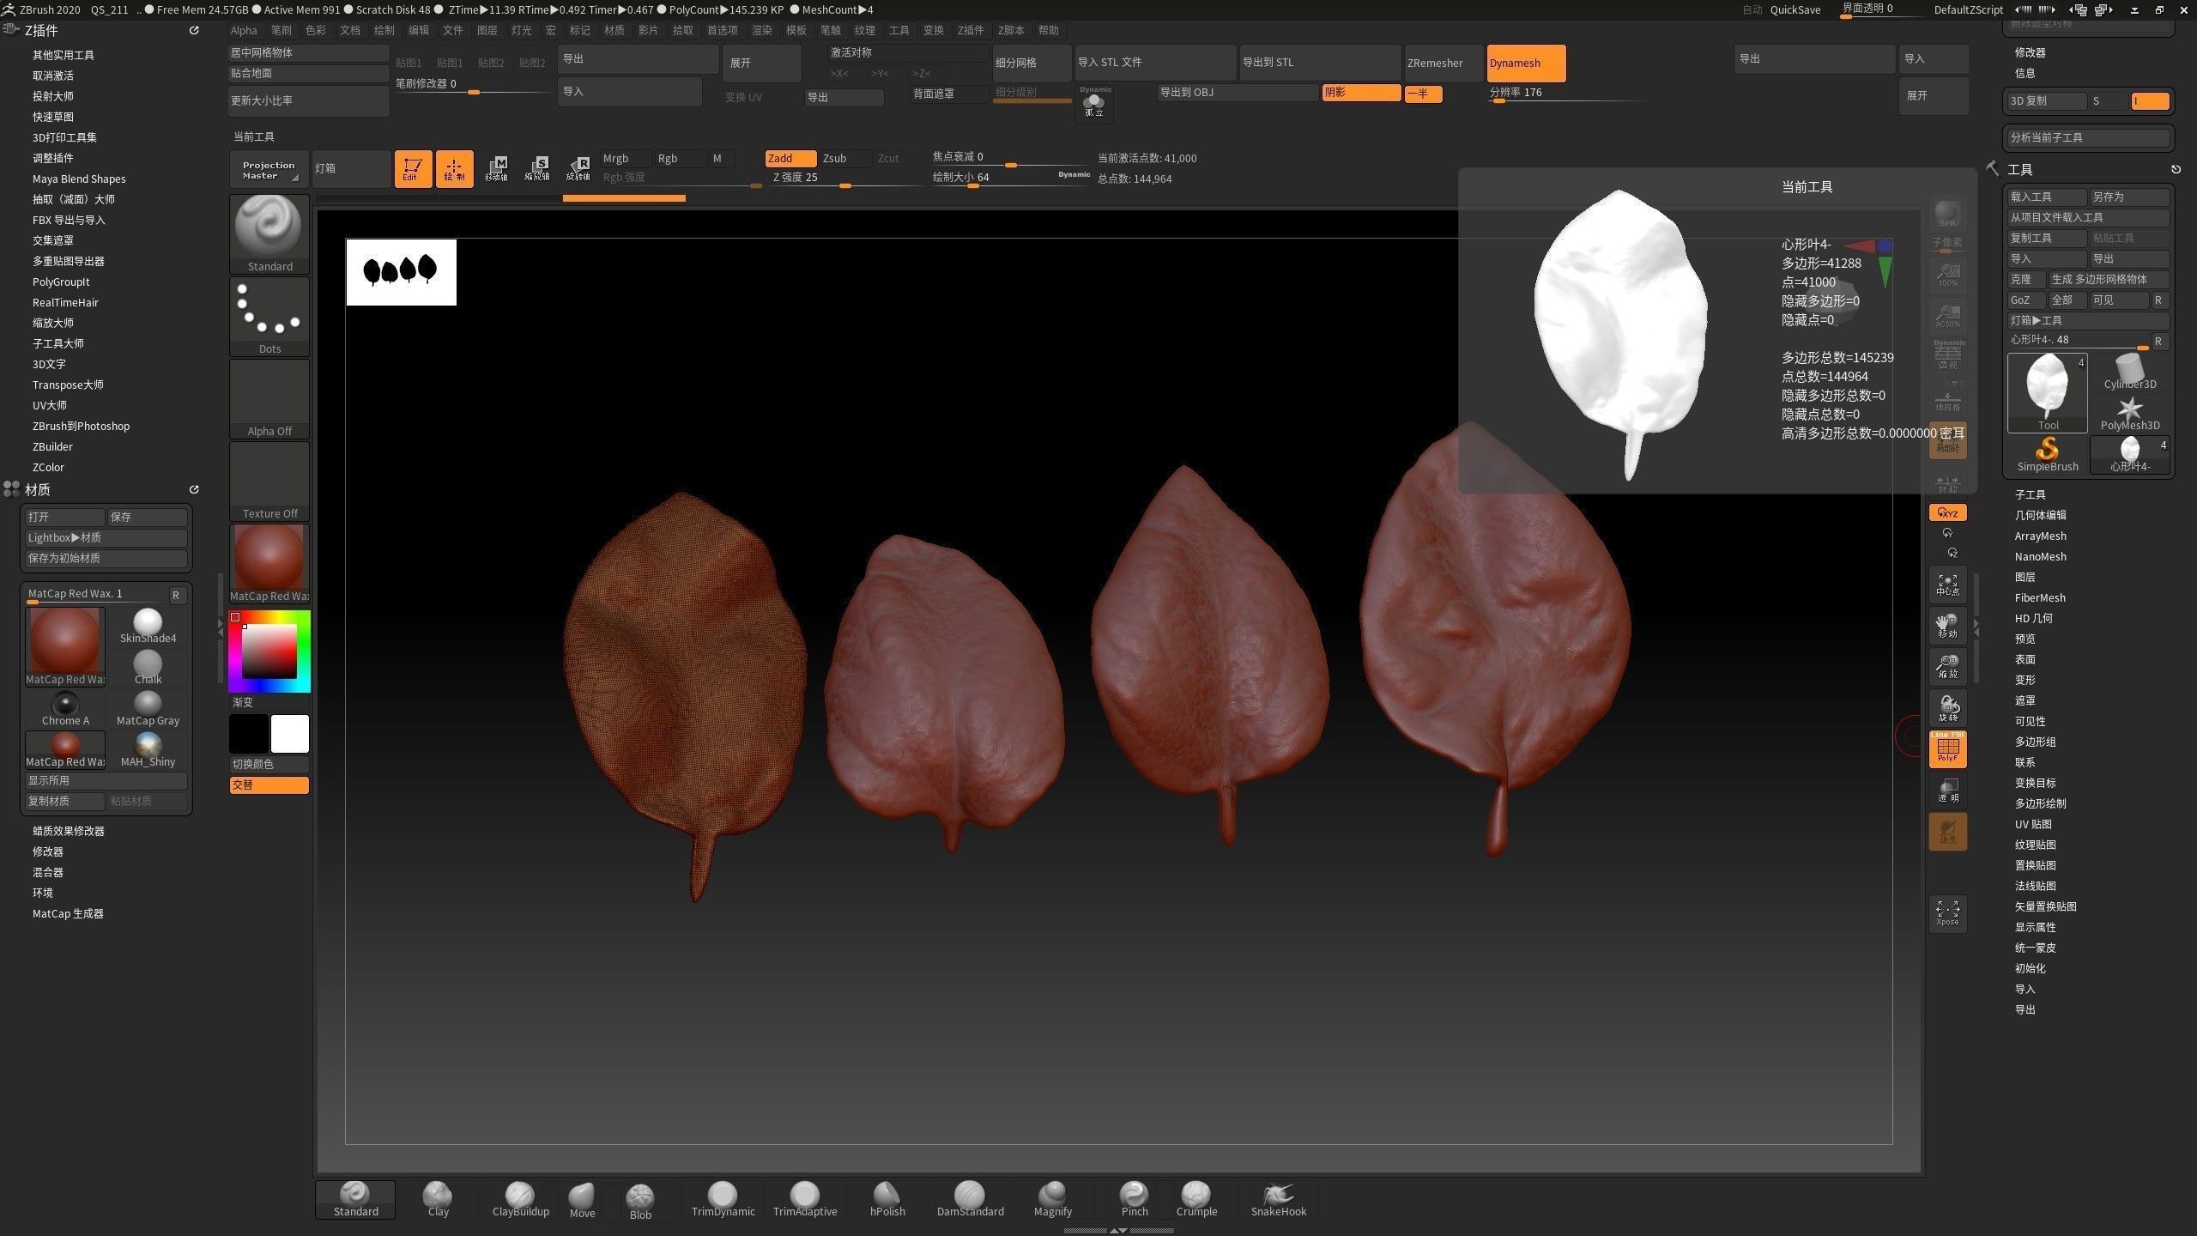Pick the Magnify brush
2197x1236 pixels.
1052,1200
